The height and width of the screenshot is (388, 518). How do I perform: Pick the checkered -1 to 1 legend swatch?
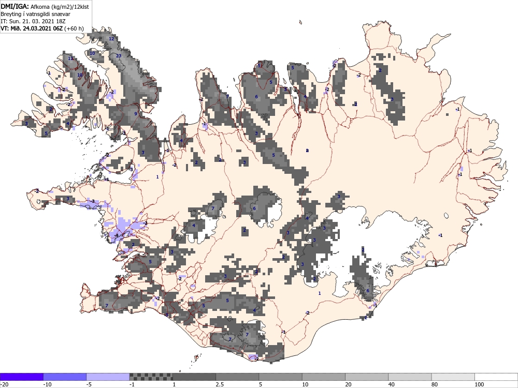(151, 377)
